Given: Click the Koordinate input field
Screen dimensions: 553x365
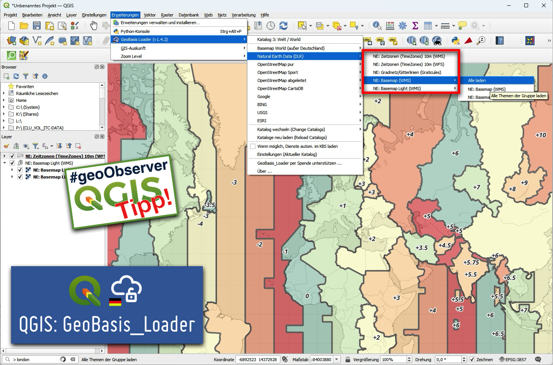Looking at the screenshot, I should tap(257, 360).
